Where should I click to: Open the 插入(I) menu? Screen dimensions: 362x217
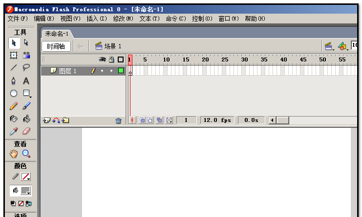coord(97,19)
